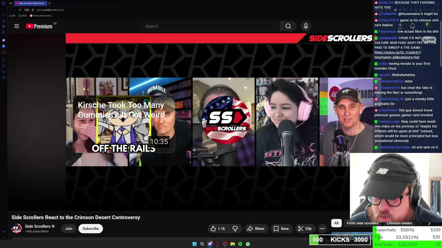The image size is (442, 248).
Task: Open the suggested Kirsche gummies video card
Action: click(124, 124)
